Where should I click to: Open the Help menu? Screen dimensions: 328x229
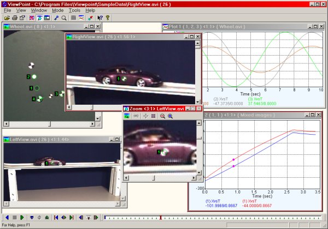[x=90, y=10]
